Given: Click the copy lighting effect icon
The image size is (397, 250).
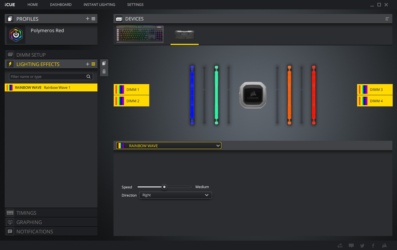Looking at the screenshot, I should click(104, 63).
